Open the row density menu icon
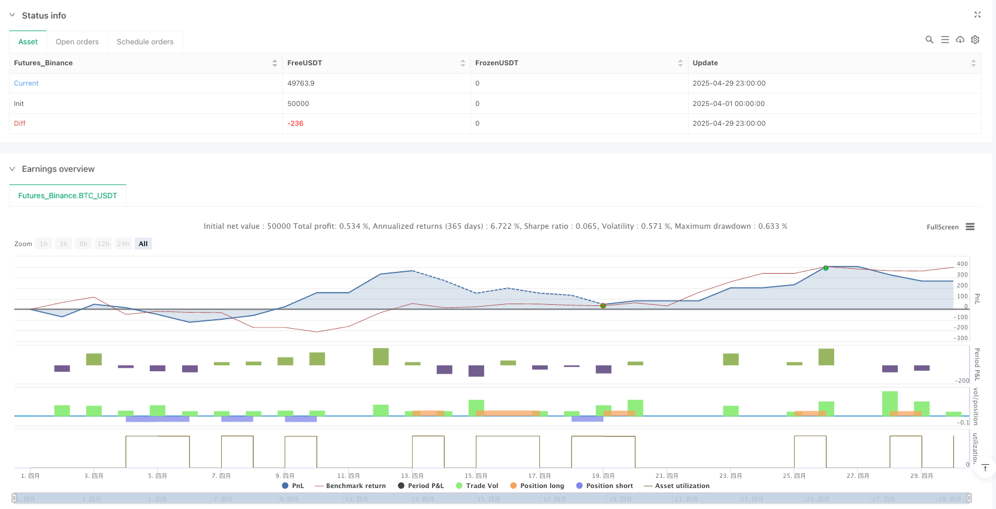996x509 pixels. (x=944, y=40)
